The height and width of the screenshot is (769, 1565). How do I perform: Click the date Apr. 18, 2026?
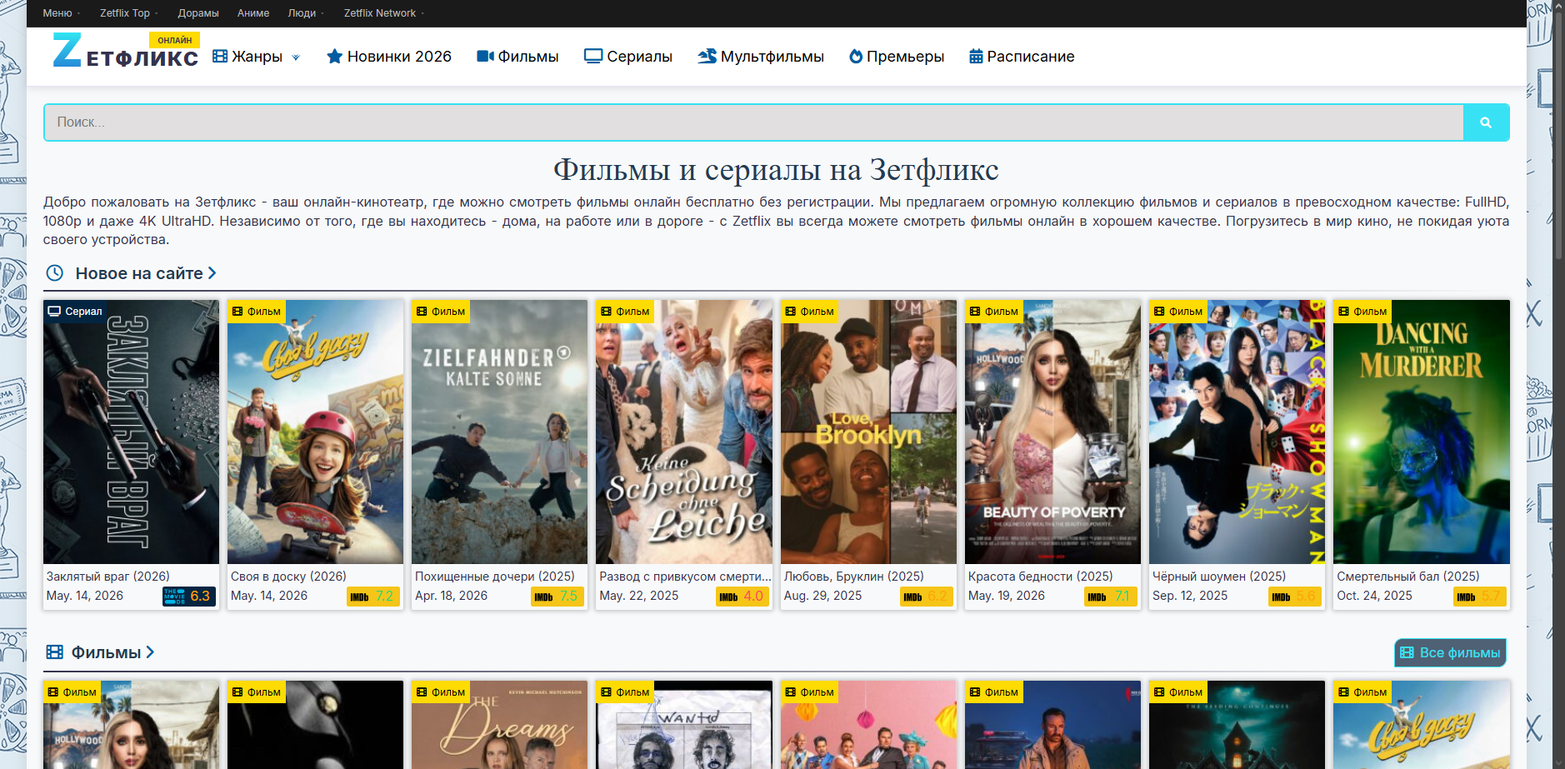[452, 597]
